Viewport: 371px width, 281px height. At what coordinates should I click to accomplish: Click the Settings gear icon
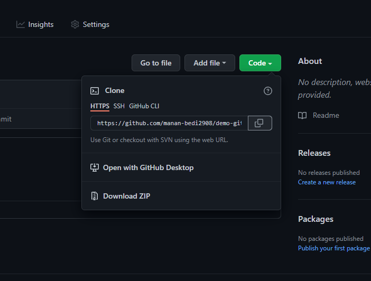pyautogui.click(x=75, y=24)
